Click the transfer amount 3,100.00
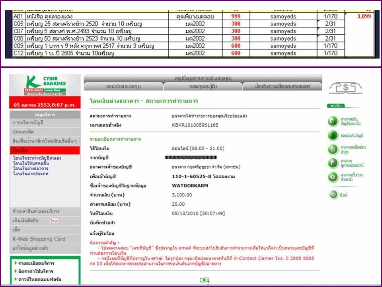The image size is (382, 287). [x=182, y=195]
